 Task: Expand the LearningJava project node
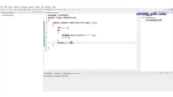(1, 15)
